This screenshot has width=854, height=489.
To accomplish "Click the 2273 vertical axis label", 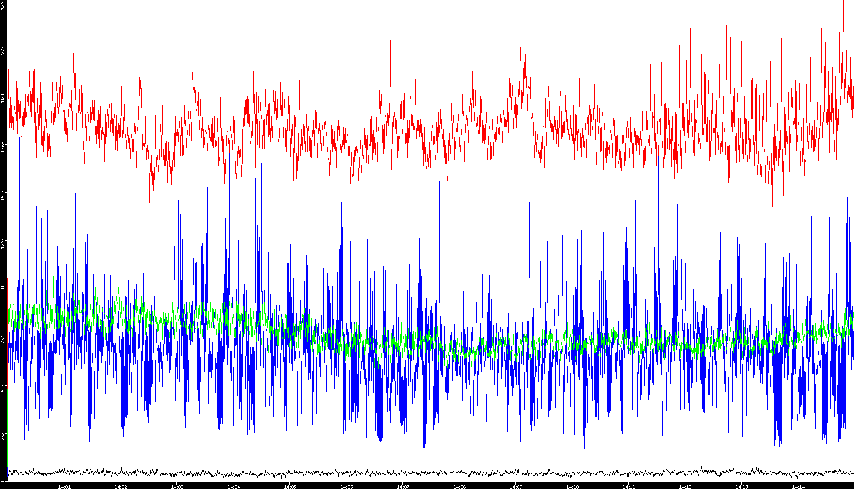I will (3, 51).
